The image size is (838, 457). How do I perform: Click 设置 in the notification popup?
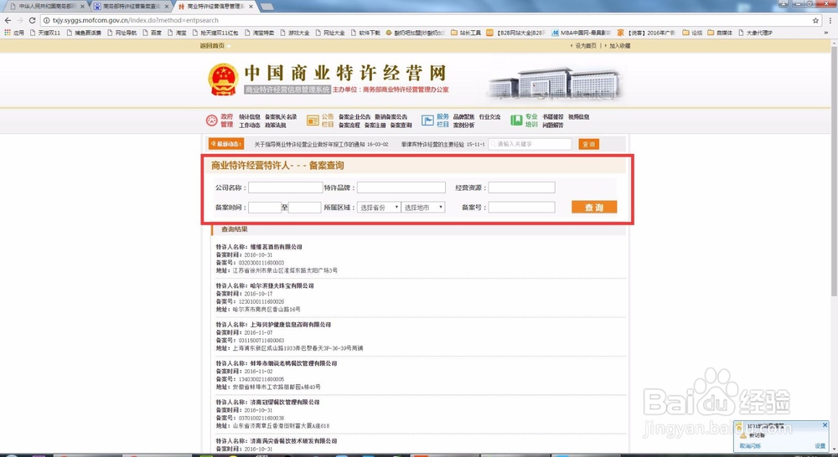820,446
